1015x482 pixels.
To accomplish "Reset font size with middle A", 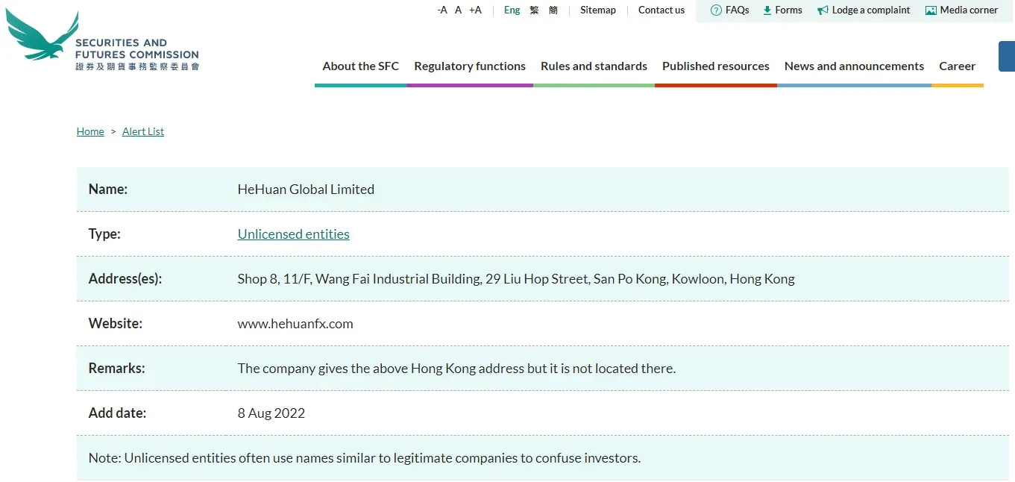I will click(x=459, y=10).
